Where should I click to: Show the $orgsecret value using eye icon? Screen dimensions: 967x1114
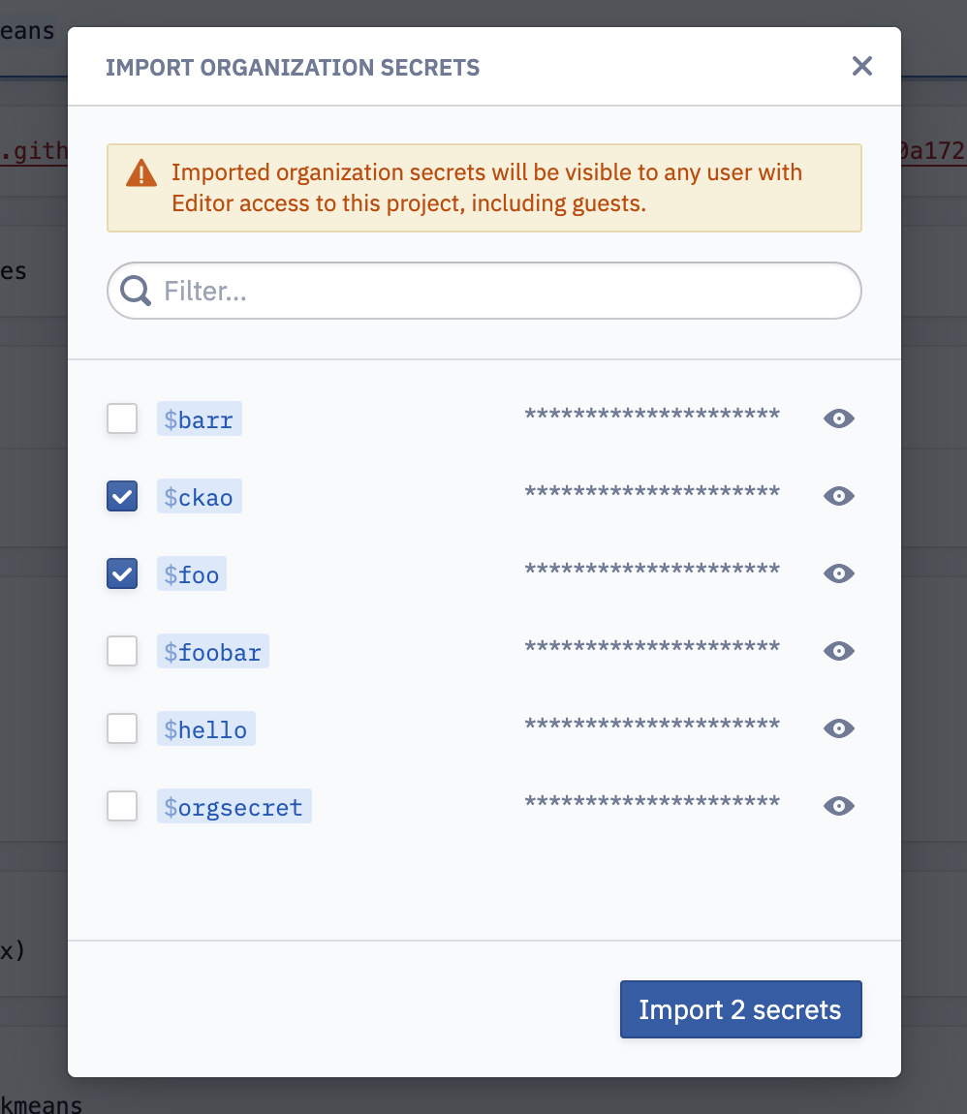coord(838,806)
